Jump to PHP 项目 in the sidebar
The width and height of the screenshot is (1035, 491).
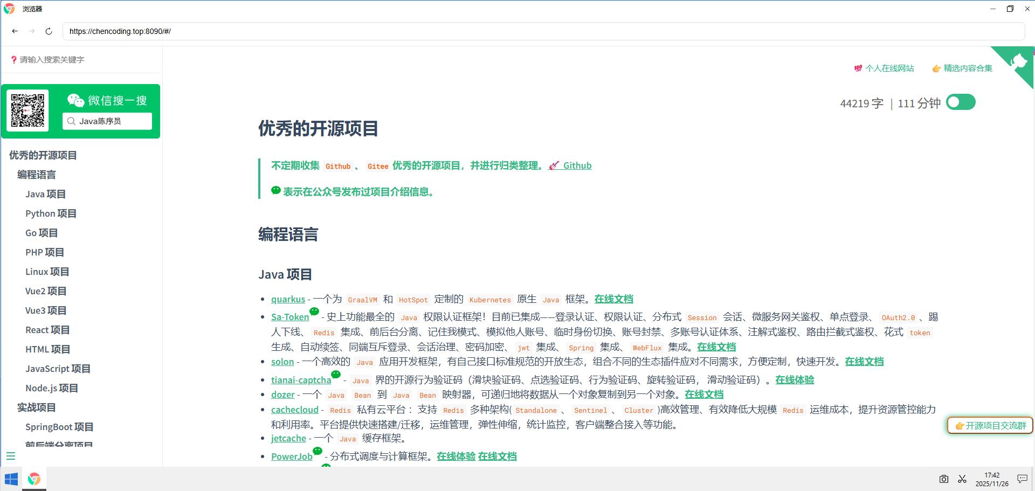click(x=45, y=252)
